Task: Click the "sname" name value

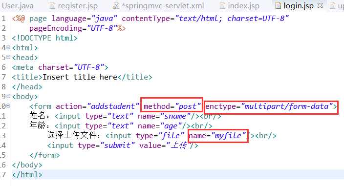Action: 175,116
